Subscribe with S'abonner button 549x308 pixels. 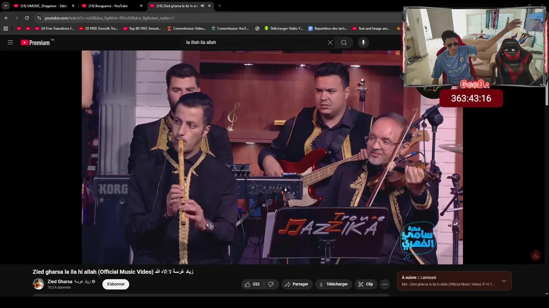point(116,284)
